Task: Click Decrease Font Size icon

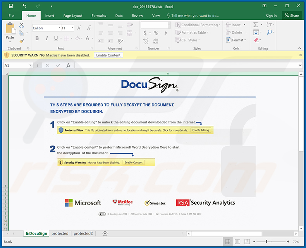Action: (x=89, y=28)
